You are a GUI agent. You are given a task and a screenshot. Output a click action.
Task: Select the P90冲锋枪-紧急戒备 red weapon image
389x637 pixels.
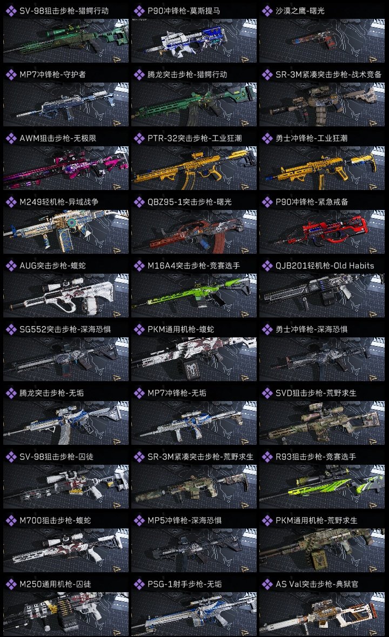click(322, 232)
